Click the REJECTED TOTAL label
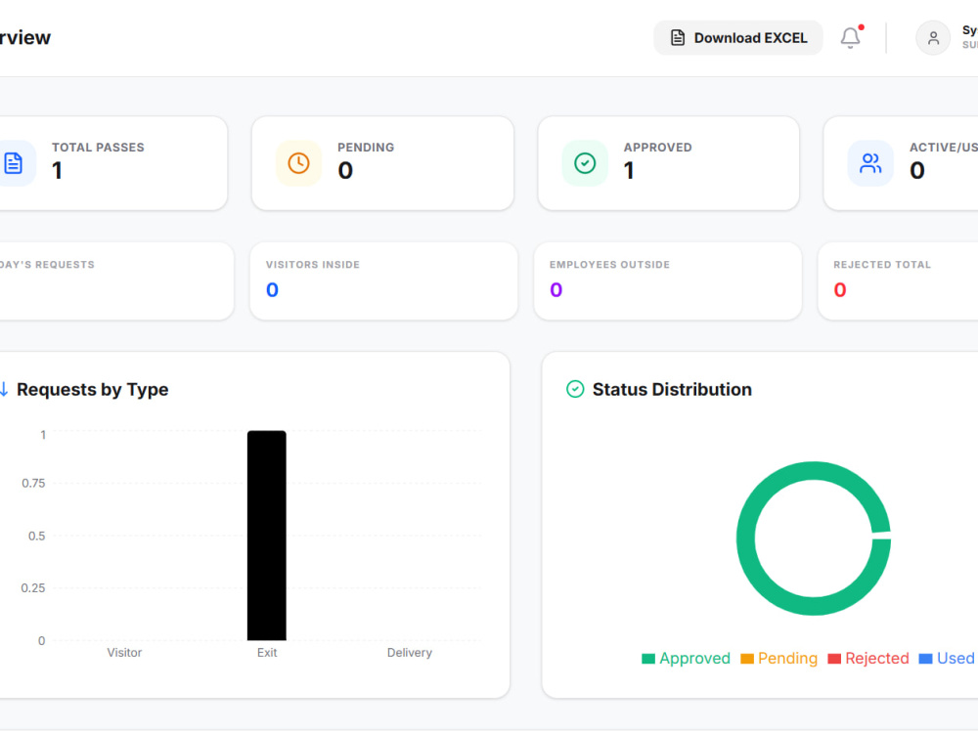 882,265
